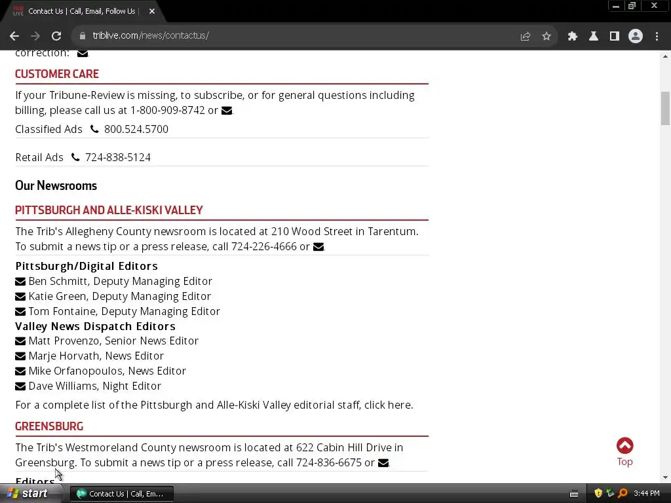Email Marje Horvath via envelope icon
The width and height of the screenshot is (671, 503).
point(20,356)
